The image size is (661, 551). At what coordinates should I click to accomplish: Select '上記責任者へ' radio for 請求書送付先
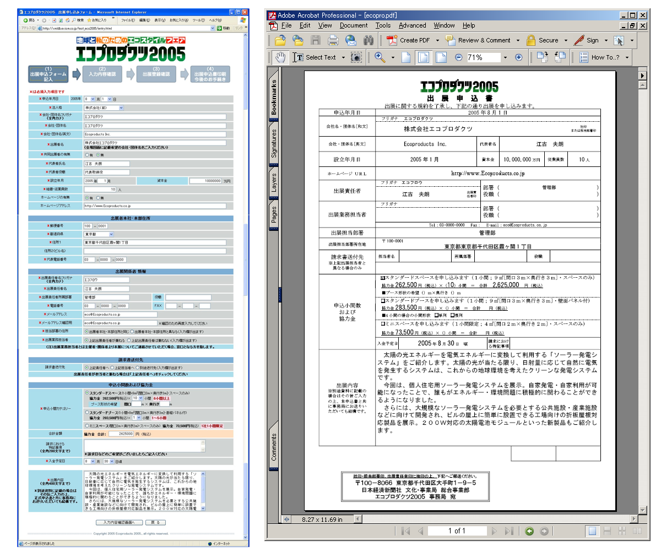coord(86,368)
